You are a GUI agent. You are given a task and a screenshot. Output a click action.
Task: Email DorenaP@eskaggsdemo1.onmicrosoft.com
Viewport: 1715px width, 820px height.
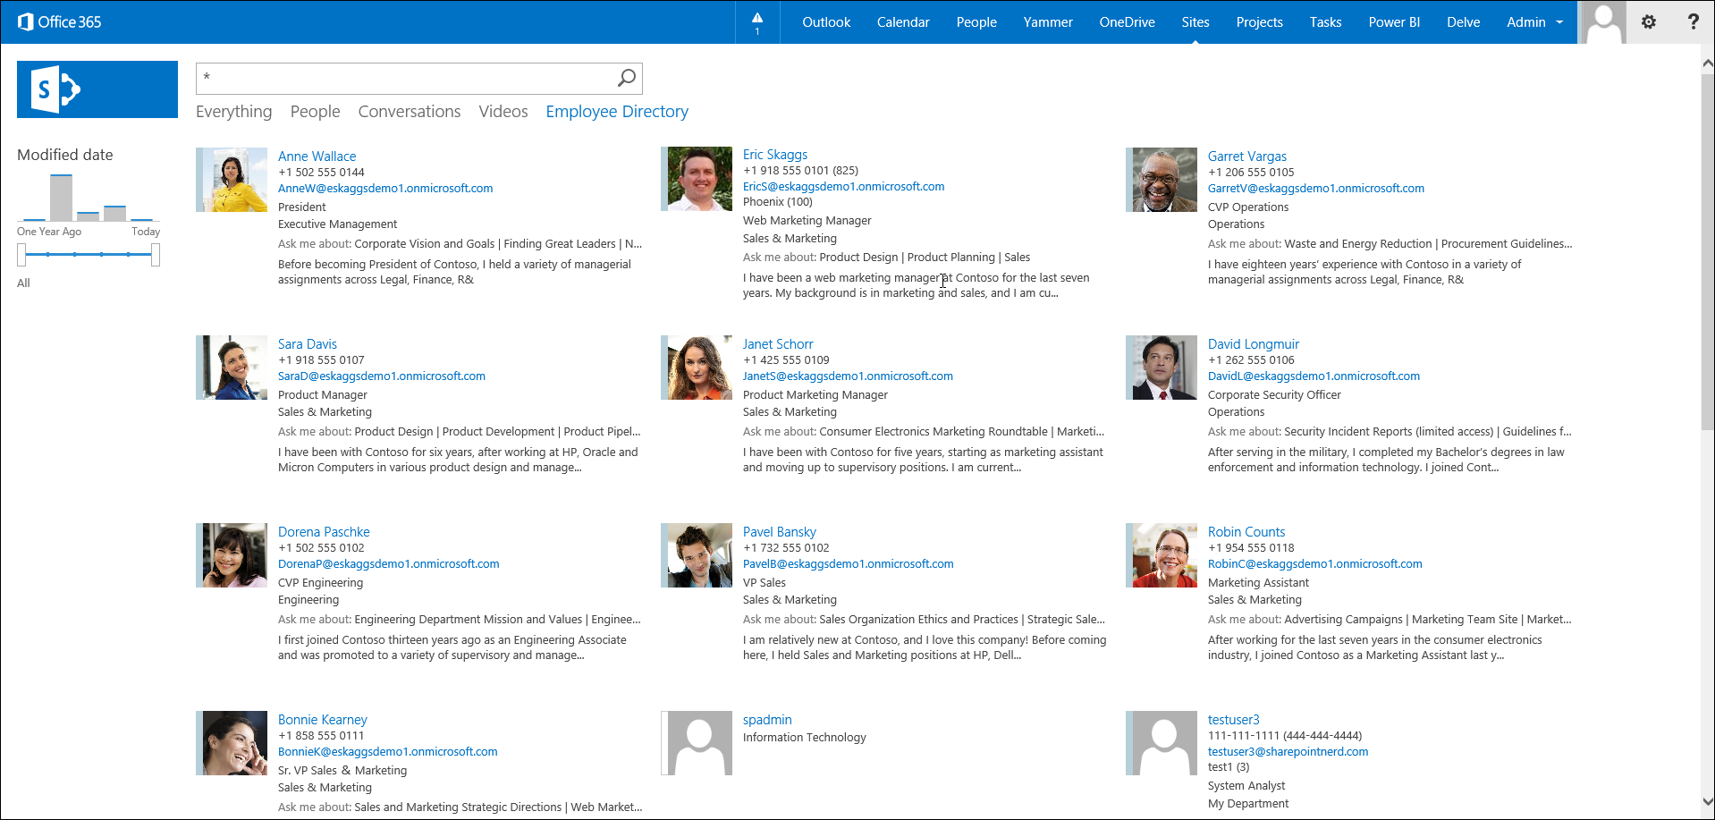388,563
